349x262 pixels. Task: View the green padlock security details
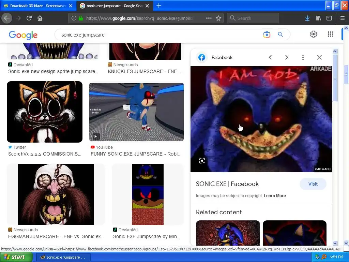(x=80, y=18)
